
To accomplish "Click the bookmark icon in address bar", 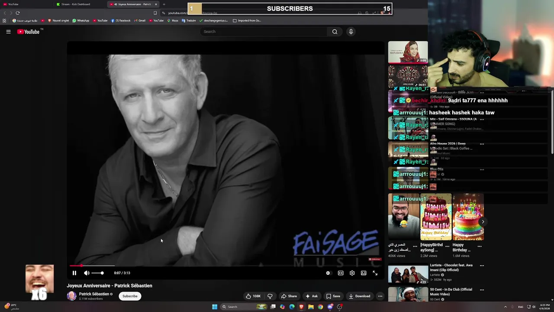I will [x=155, y=13].
